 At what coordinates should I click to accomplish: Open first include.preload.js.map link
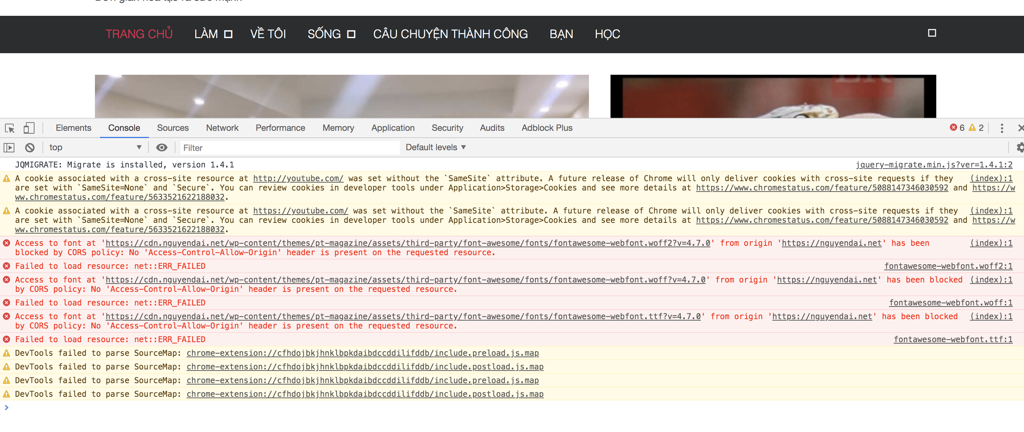coord(362,353)
